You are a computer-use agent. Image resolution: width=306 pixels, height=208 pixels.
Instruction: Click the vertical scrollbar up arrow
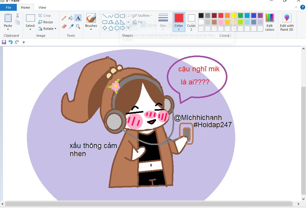pos(303,49)
